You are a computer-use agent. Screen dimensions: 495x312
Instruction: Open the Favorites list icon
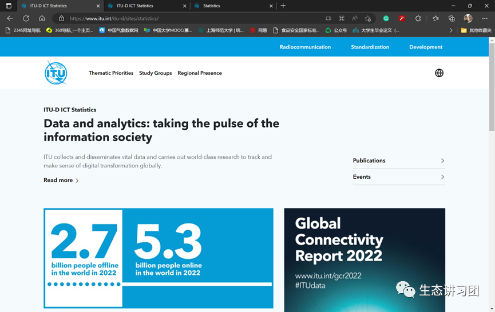click(x=435, y=19)
